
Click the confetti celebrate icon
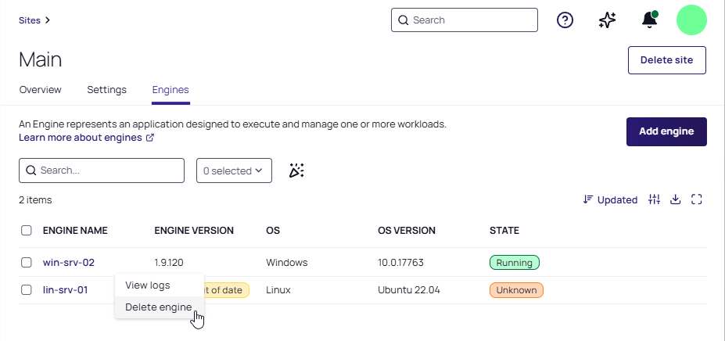[296, 170]
